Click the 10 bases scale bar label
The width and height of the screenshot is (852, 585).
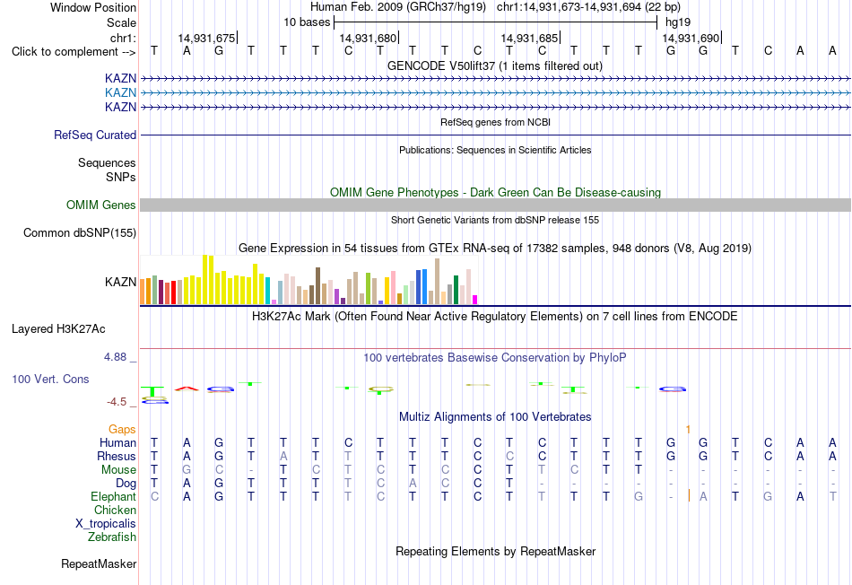[x=307, y=22]
